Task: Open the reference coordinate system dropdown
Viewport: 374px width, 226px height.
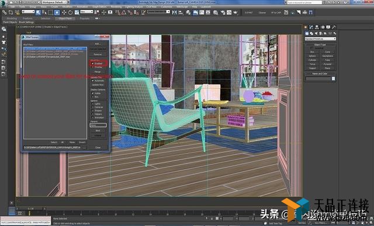Action: tap(86, 12)
